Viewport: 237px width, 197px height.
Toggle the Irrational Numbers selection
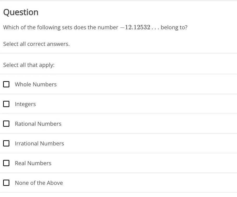click(x=6, y=143)
